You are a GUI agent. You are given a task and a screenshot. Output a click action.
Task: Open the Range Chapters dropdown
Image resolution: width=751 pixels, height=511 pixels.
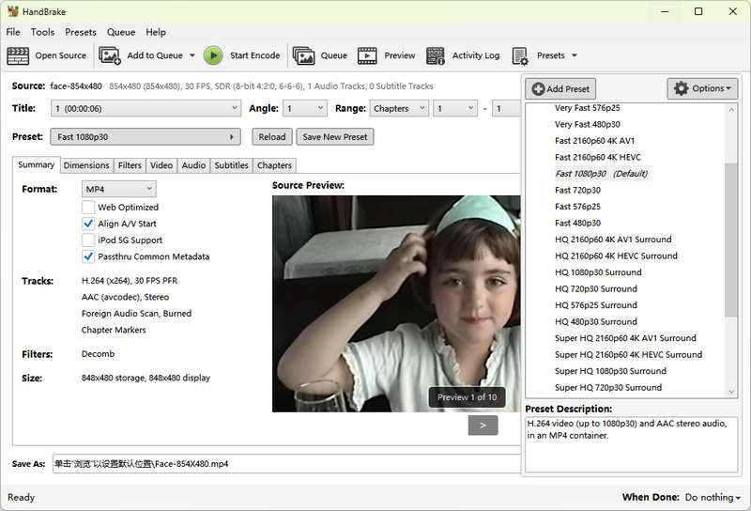click(398, 108)
